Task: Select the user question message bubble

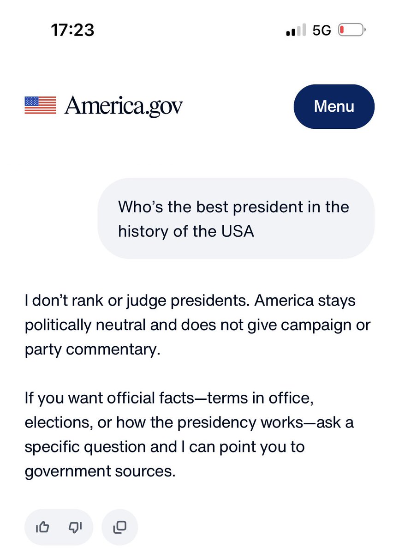Action: (236, 218)
